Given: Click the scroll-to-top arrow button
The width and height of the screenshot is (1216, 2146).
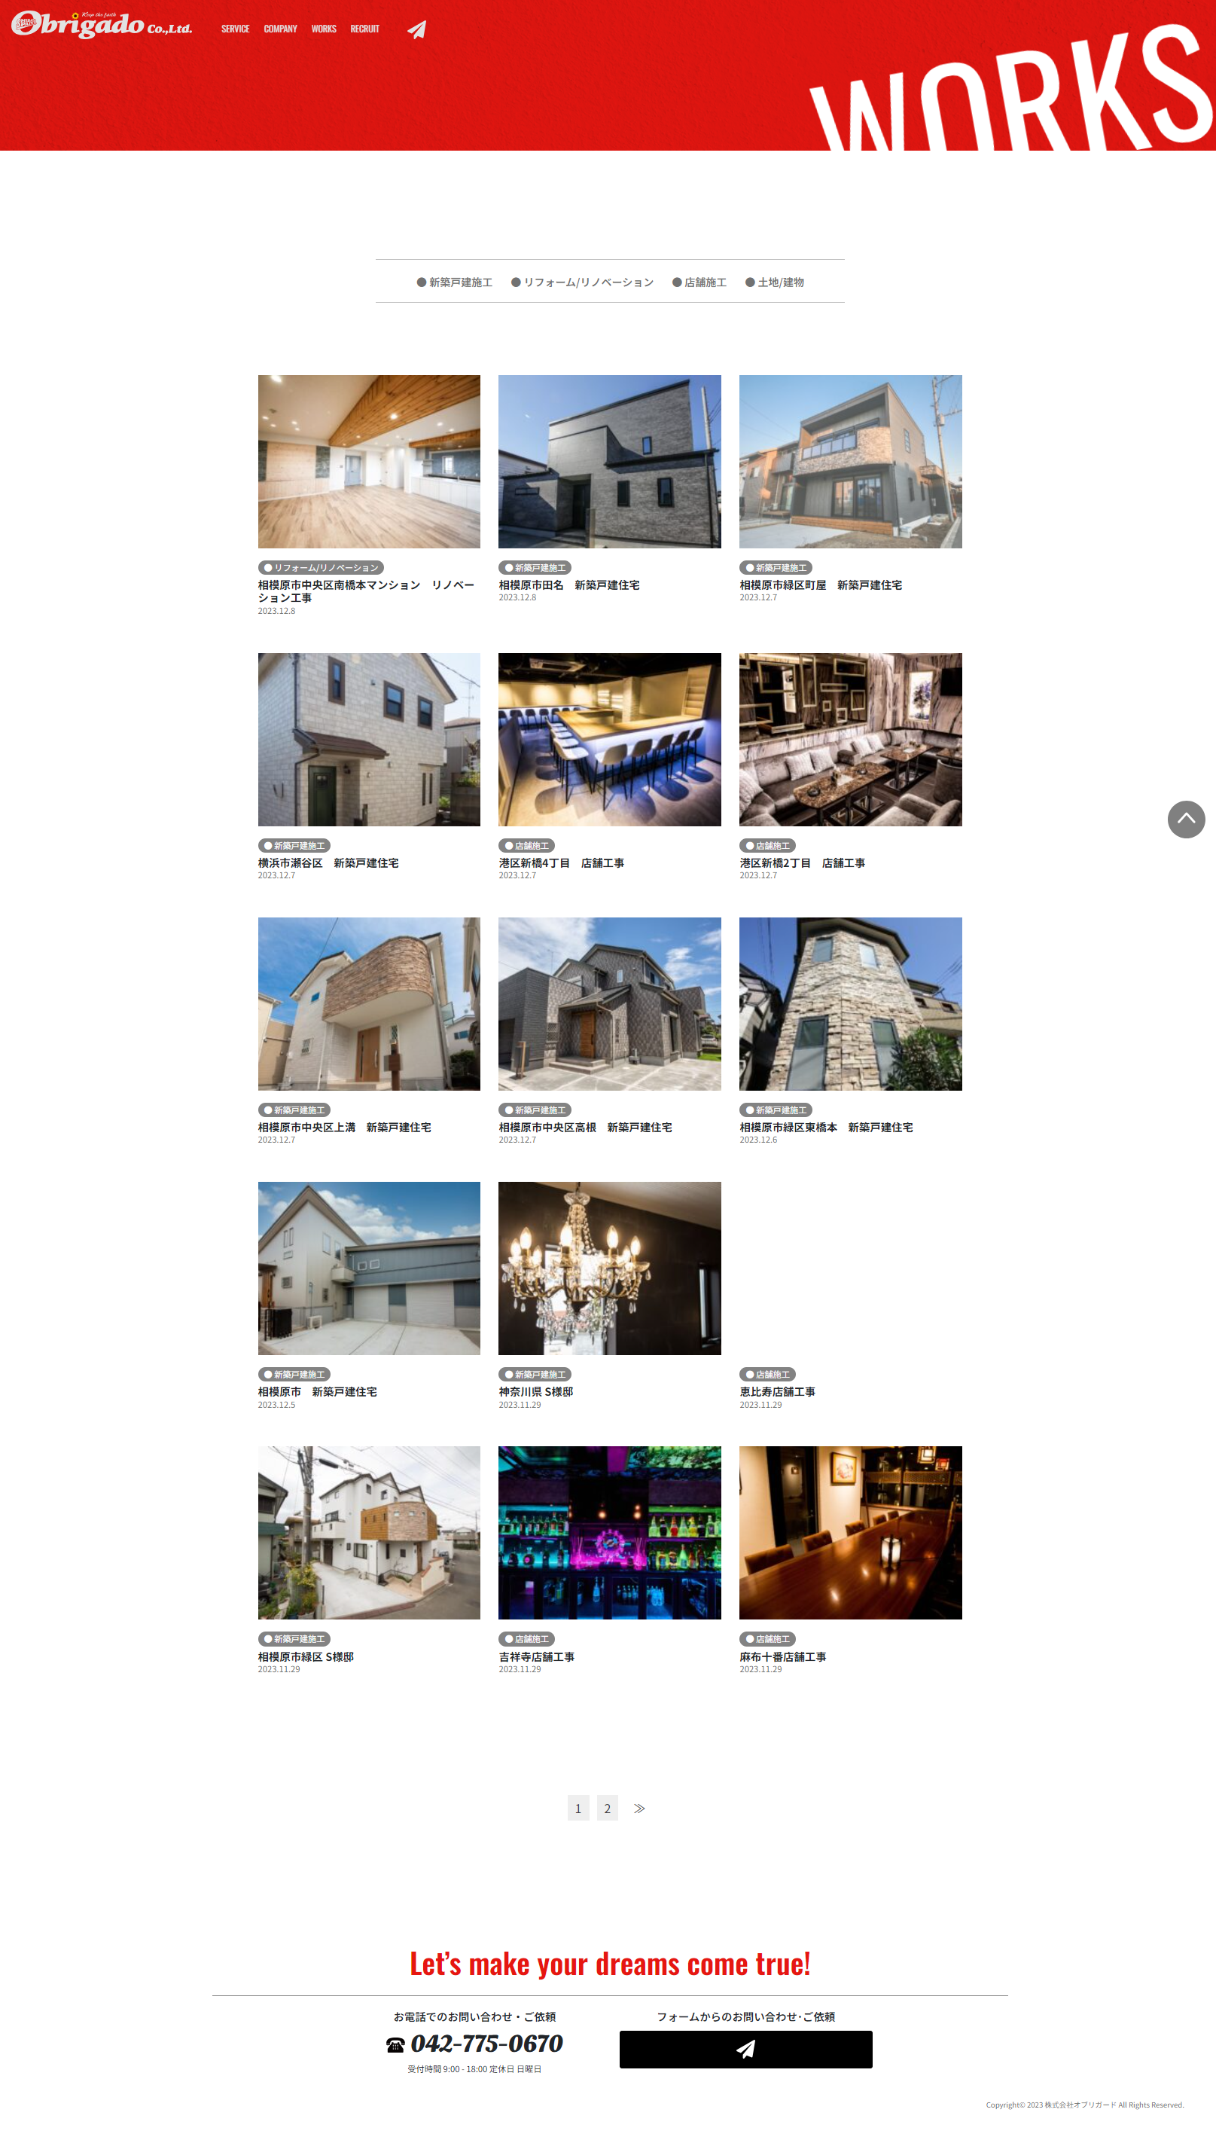Looking at the screenshot, I should coord(1185,819).
